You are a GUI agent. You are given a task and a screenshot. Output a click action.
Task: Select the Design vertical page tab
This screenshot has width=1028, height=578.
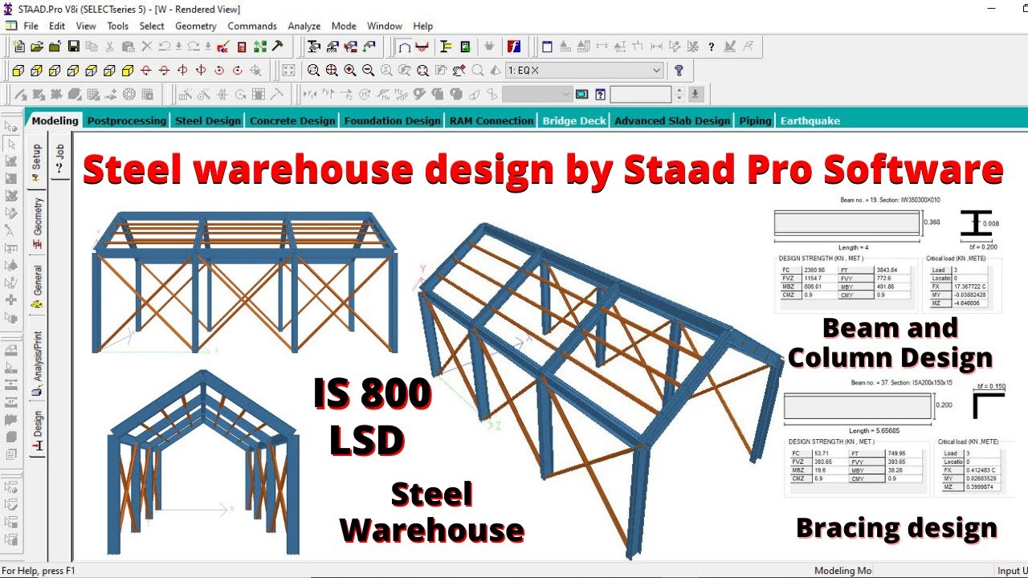pos(37,430)
